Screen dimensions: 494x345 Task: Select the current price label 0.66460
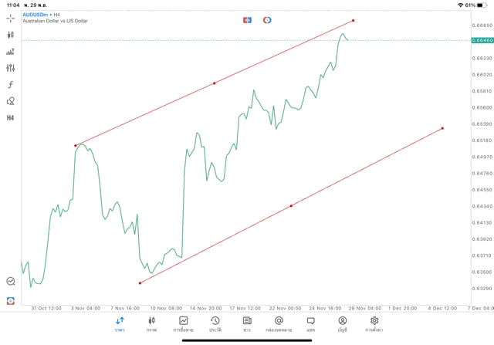tap(482, 39)
